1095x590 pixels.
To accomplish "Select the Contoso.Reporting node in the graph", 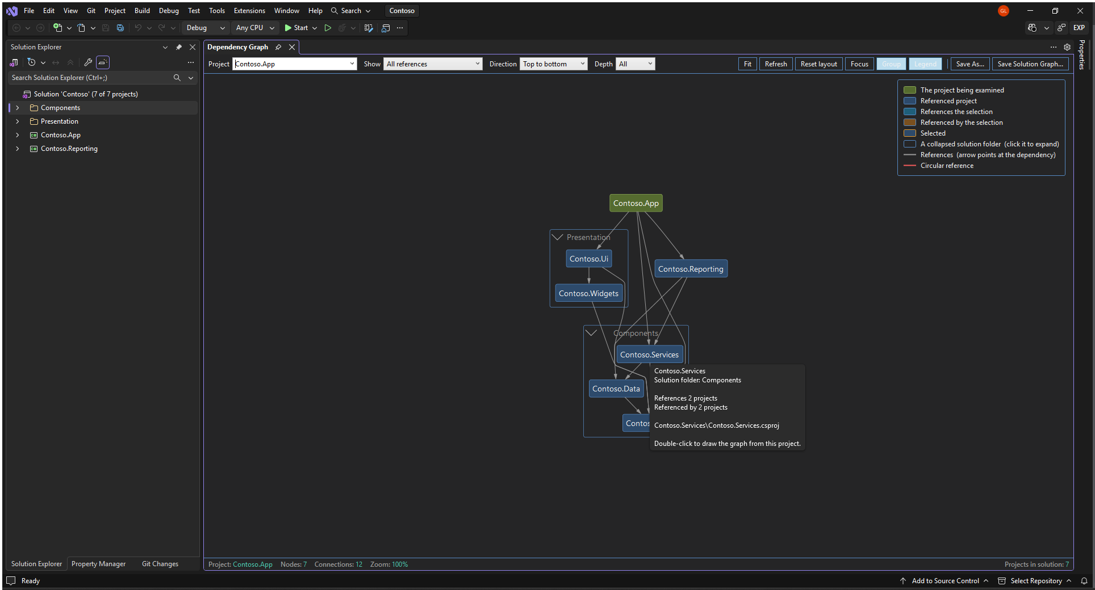I will [691, 269].
